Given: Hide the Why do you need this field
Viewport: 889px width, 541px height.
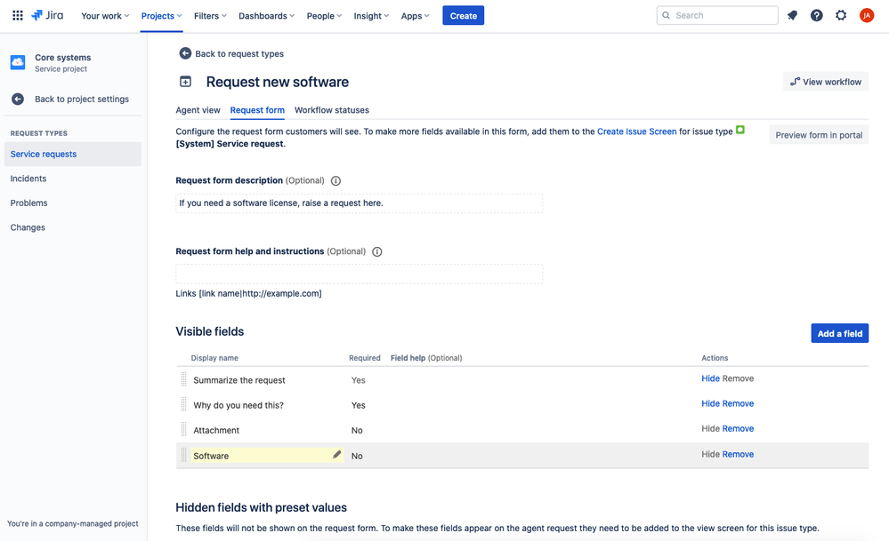Looking at the screenshot, I should (x=710, y=403).
